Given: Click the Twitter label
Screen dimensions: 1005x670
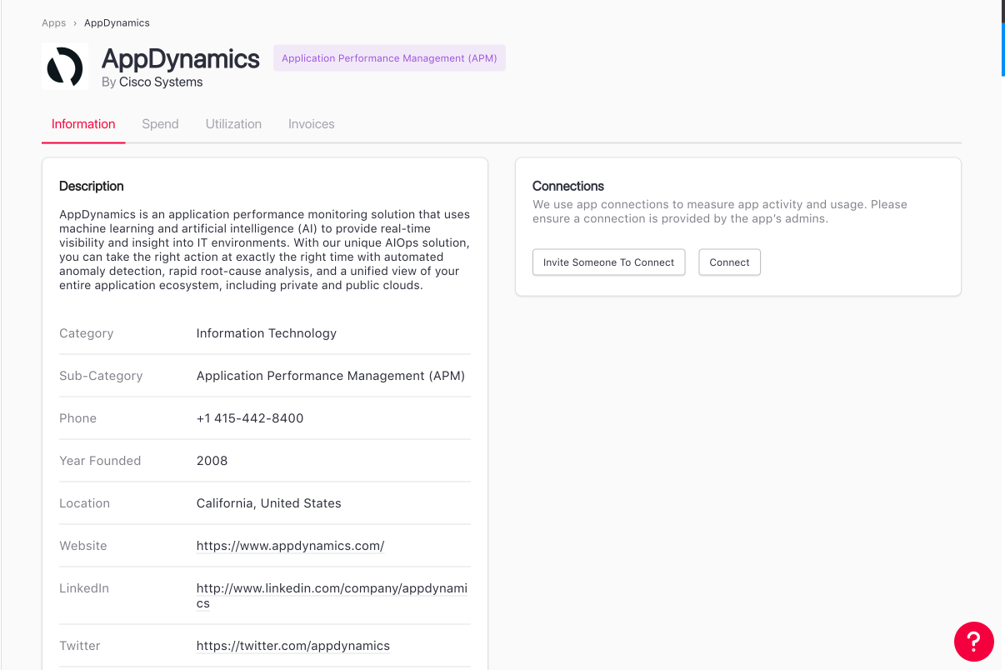Looking at the screenshot, I should [x=80, y=646].
